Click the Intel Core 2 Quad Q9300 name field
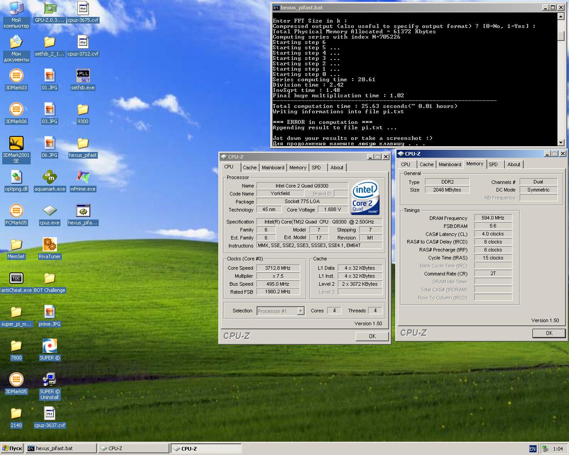The image size is (569, 455). [302, 186]
